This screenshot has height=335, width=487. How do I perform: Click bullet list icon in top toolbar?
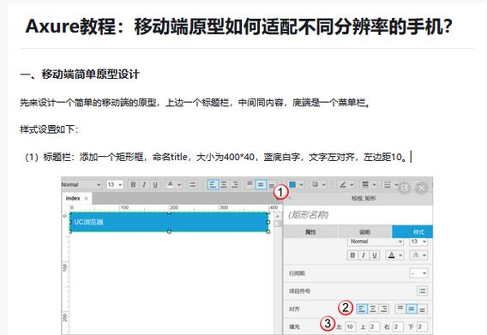tap(193, 185)
